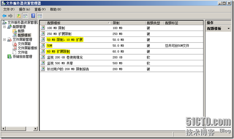
Task: Click the 配额管理 tree node icon
Action: pos(9,27)
